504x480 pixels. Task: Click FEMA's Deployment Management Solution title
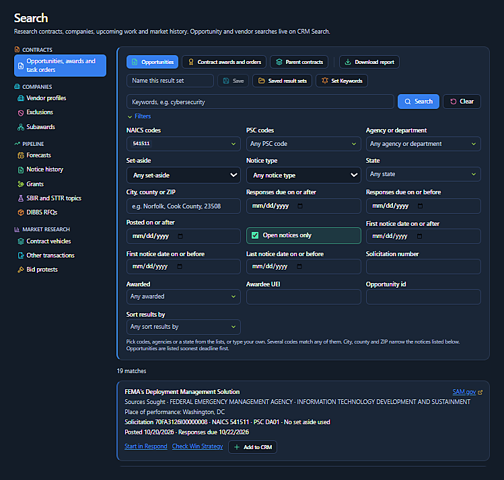182,392
